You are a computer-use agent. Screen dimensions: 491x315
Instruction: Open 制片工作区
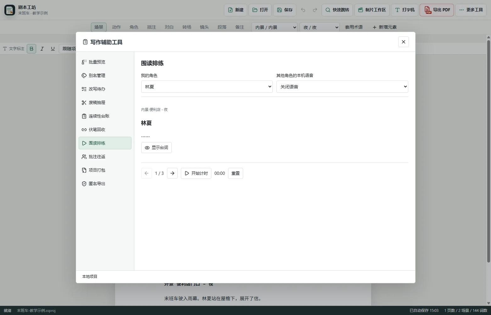click(372, 10)
